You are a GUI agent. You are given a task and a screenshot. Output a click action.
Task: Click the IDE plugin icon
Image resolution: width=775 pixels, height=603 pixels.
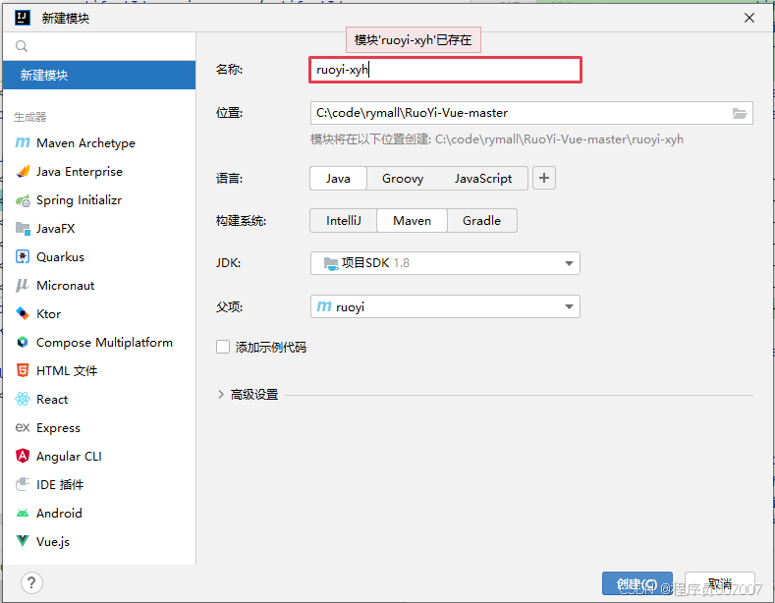click(23, 484)
